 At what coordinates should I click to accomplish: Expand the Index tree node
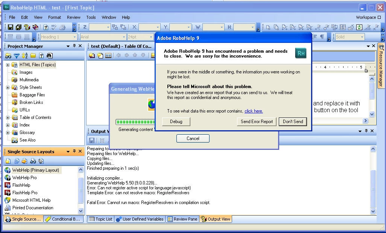(8, 125)
